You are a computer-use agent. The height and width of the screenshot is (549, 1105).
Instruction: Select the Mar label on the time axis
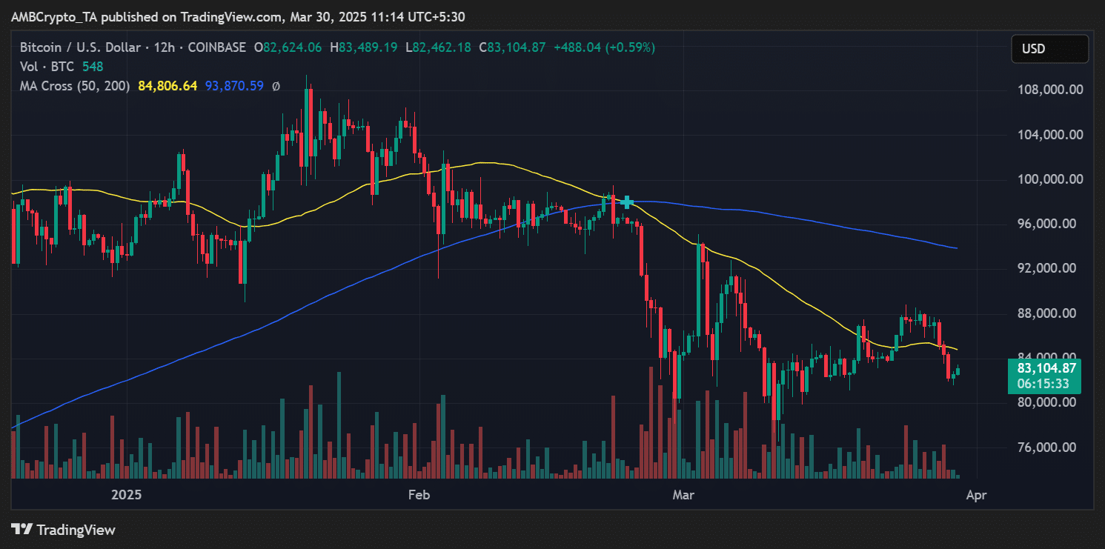[683, 494]
